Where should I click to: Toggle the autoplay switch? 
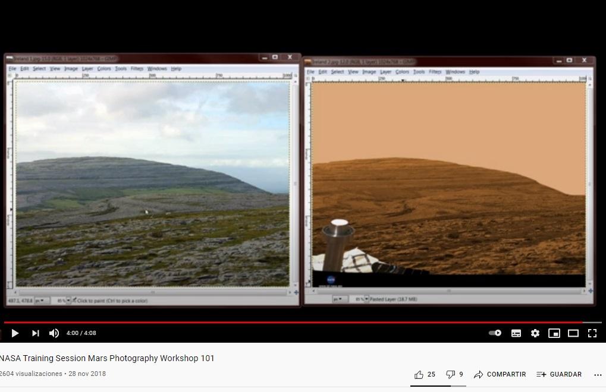tap(495, 333)
